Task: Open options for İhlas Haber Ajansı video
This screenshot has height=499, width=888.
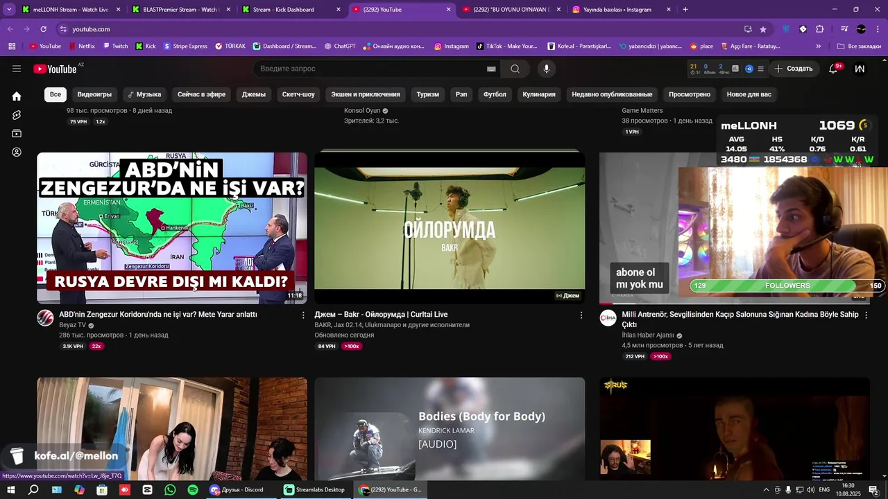Action: [865, 315]
